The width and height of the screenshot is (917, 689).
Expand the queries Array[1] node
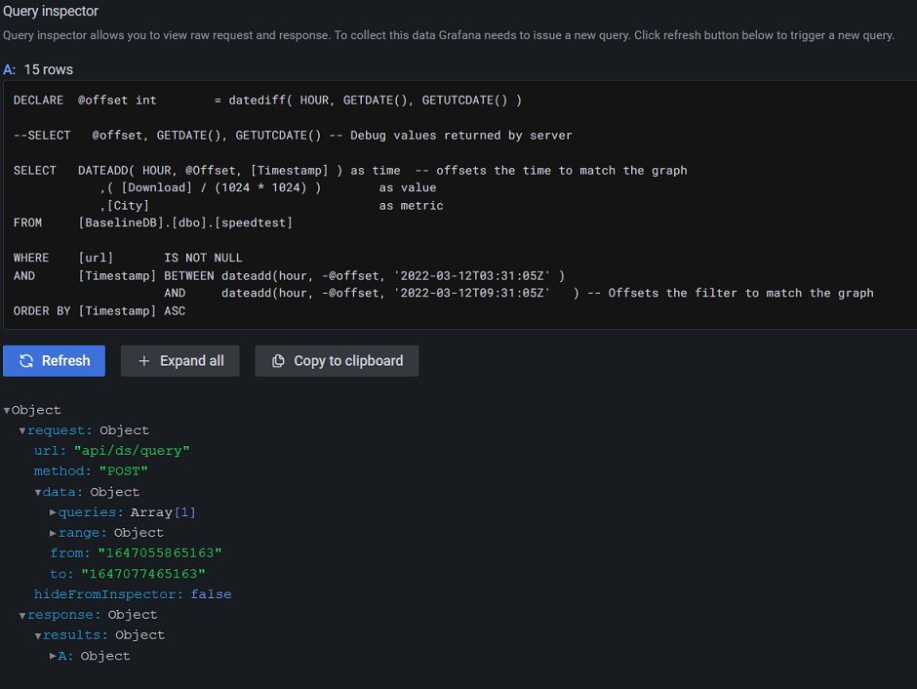click(53, 512)
